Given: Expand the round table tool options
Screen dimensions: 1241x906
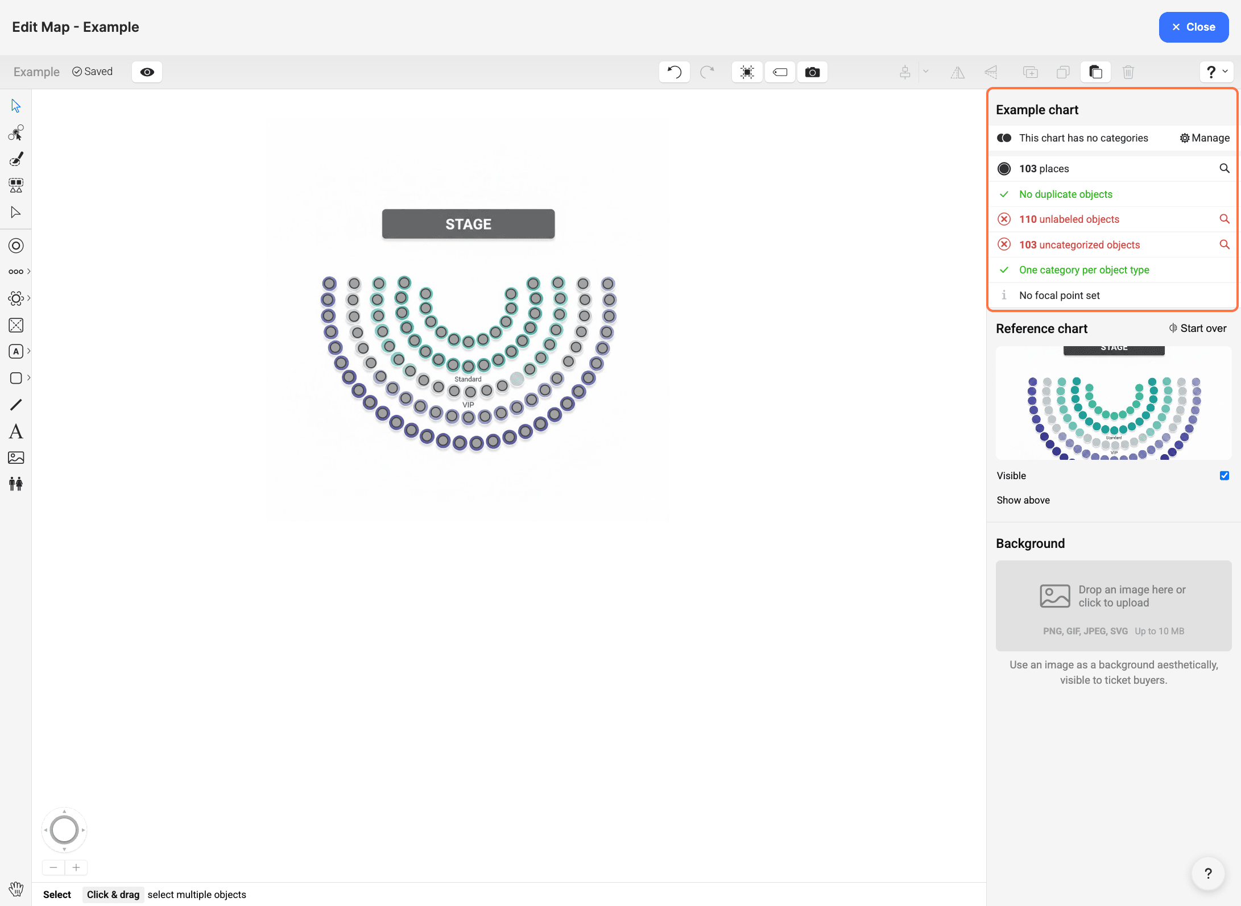Looking at the screenshot, I should click(x=28, y=298).
